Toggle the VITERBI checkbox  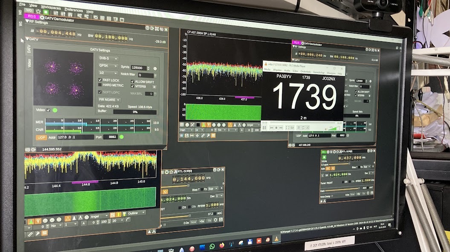tap(132, 86)
